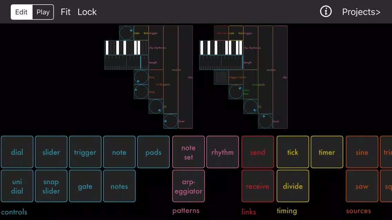This screenshot has width=392, height=220.
Task: Switch to Edit mode
Action: (21, 12)
